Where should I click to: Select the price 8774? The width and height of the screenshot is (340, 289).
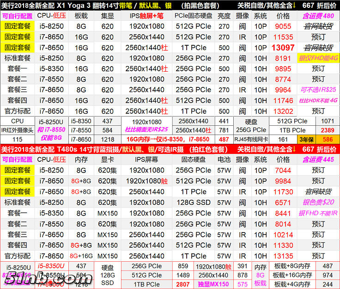point(283,79)
